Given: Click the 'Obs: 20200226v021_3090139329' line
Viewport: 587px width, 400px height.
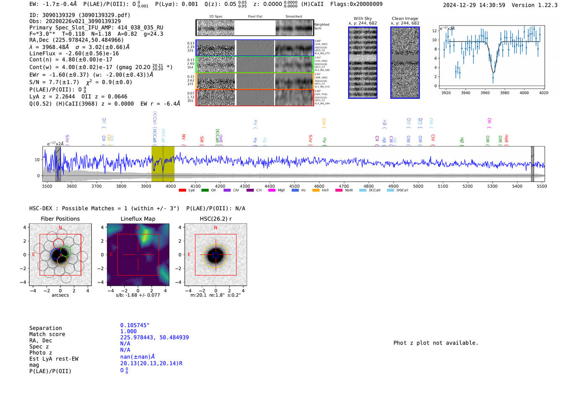Looking at the screenshot, I should pos(75,21).
